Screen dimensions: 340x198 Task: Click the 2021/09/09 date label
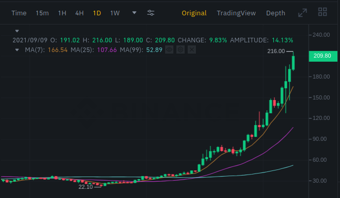click(30, 40)
